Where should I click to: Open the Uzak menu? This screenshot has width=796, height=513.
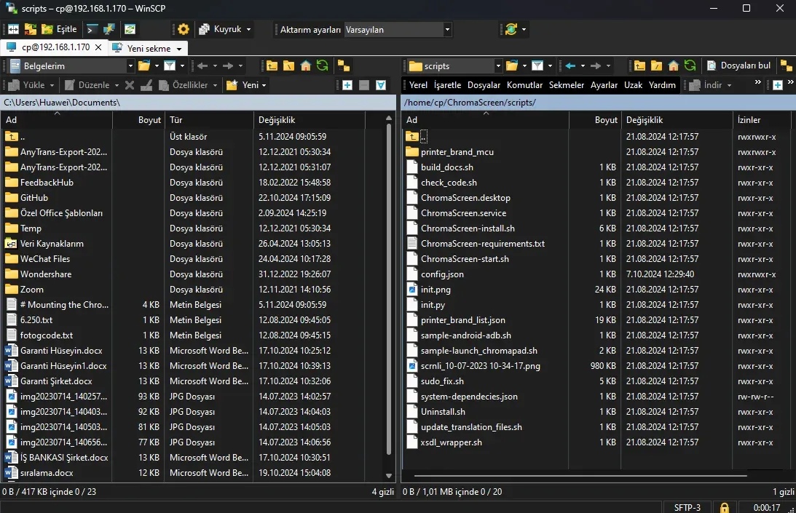click(633, 84)
